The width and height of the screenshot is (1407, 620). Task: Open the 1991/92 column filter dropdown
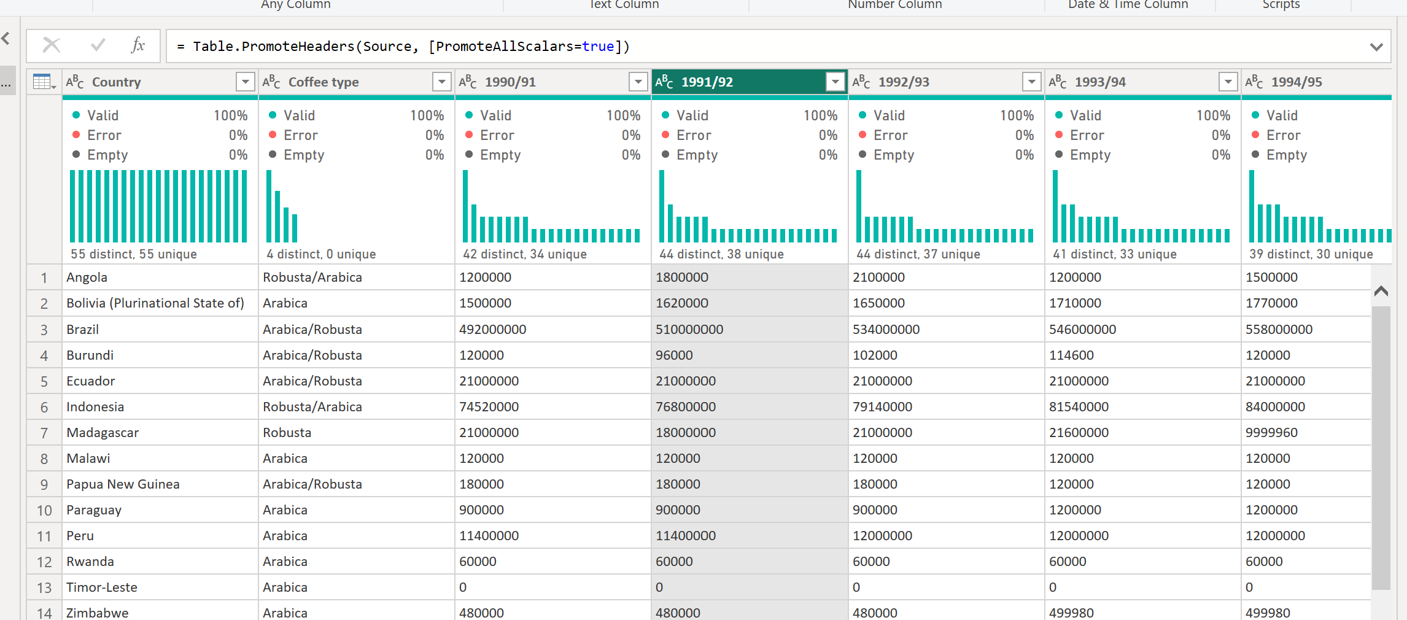click(835, 82)
